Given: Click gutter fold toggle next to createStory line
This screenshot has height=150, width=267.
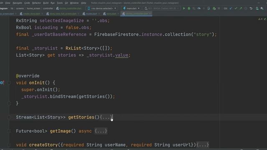Looking at the screenshot, I should click(x=9, y=145).
